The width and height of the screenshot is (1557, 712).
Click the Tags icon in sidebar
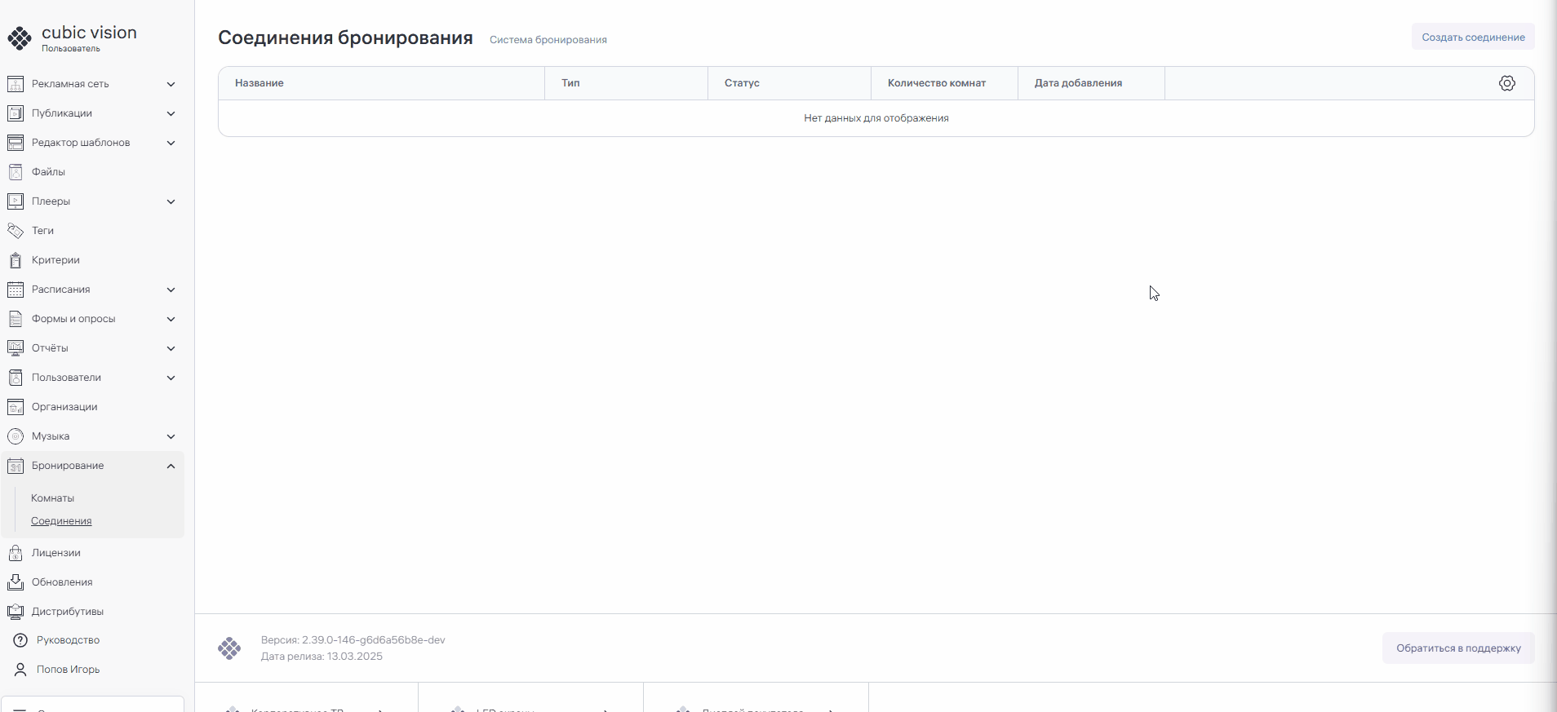tap(16, 231)
